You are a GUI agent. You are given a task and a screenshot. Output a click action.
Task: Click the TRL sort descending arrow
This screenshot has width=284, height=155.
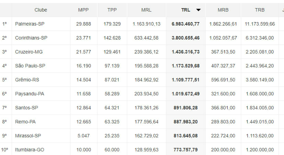[198, 10]
